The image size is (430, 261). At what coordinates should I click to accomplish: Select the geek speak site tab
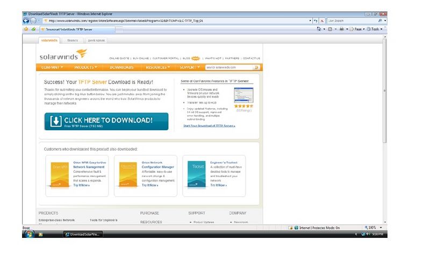pyautogui.click(x=96, y=40)
